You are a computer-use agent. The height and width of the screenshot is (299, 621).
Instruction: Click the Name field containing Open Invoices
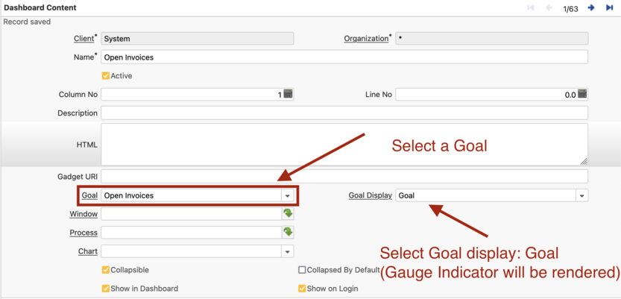344,57
